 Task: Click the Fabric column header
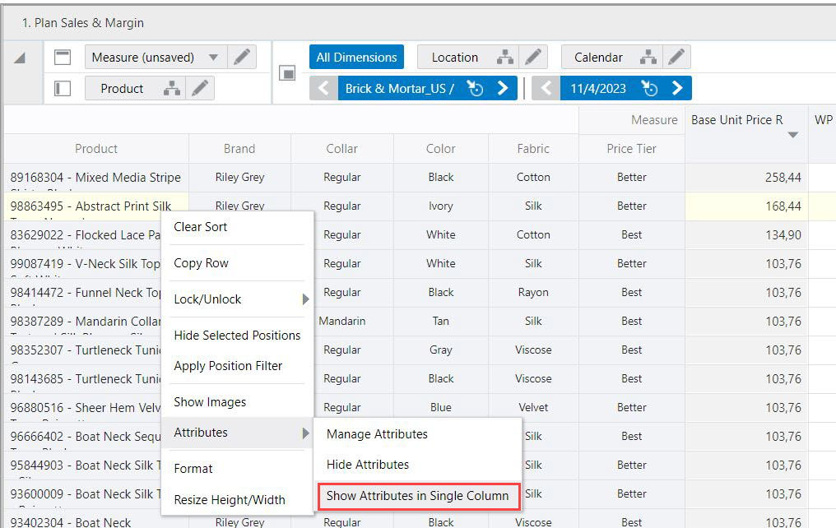(533, 149)
